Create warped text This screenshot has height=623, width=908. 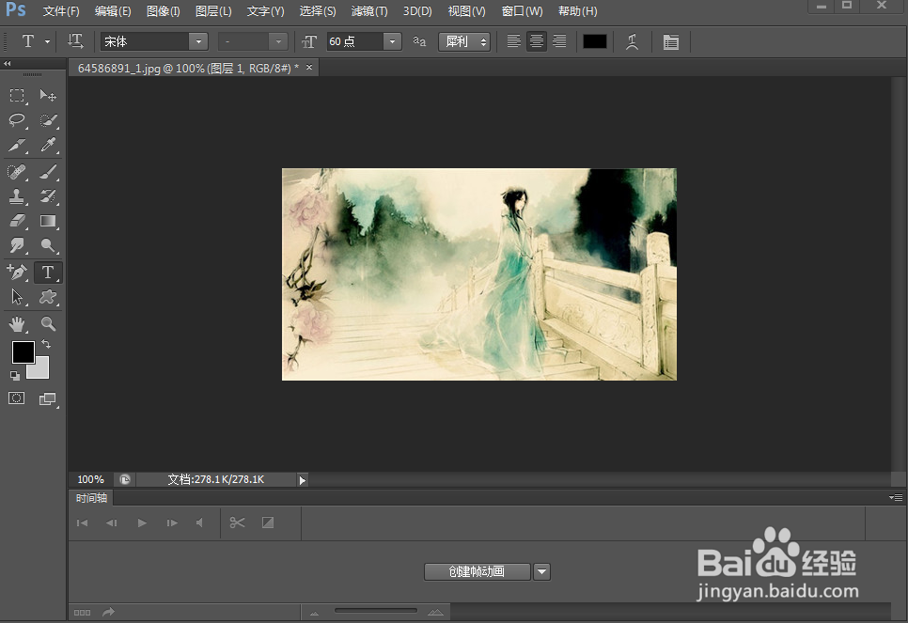pos(633,41)
